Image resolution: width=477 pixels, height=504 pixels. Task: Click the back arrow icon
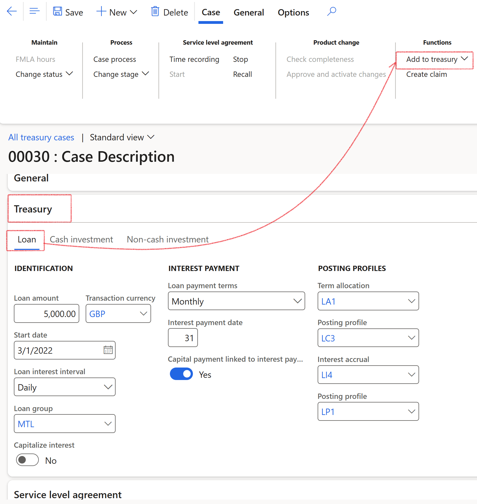click(12, 12)
